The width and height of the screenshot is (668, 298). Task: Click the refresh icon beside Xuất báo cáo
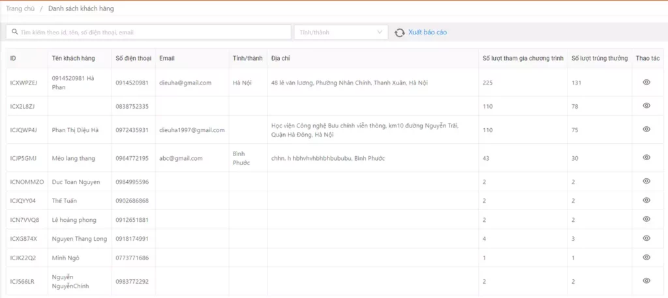(x=400, y=33)
